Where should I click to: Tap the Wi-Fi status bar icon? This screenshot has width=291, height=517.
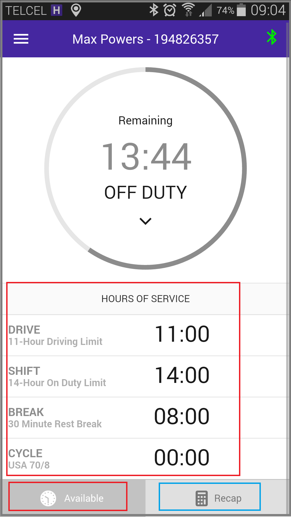188,10
